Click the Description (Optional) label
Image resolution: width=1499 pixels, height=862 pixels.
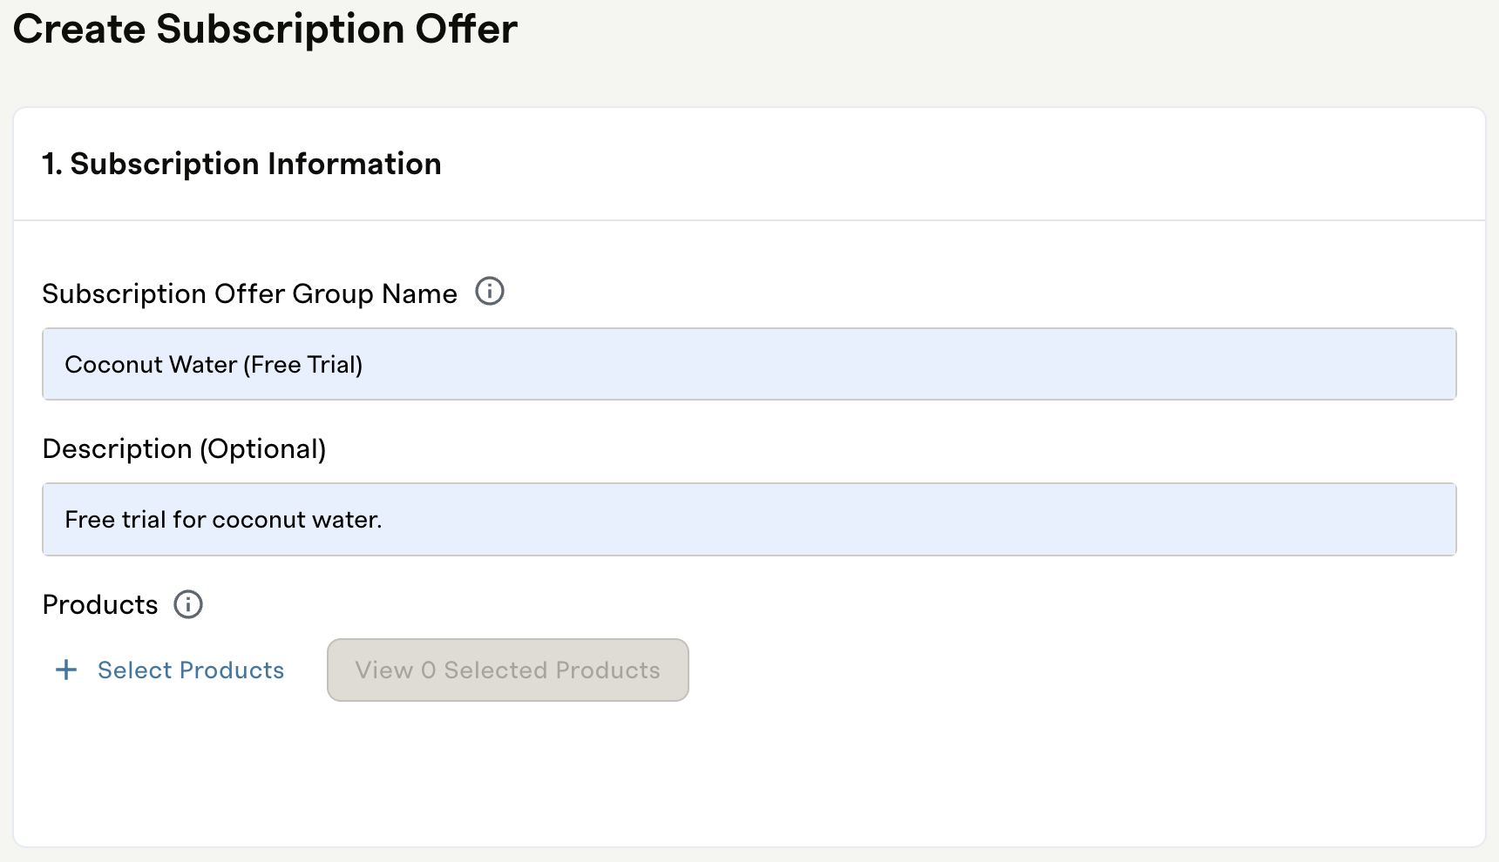[x=184, y=448]
